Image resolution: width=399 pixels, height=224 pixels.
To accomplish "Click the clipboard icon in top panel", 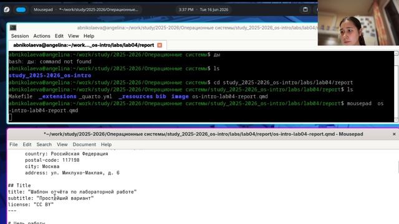I will coord(305,10).
